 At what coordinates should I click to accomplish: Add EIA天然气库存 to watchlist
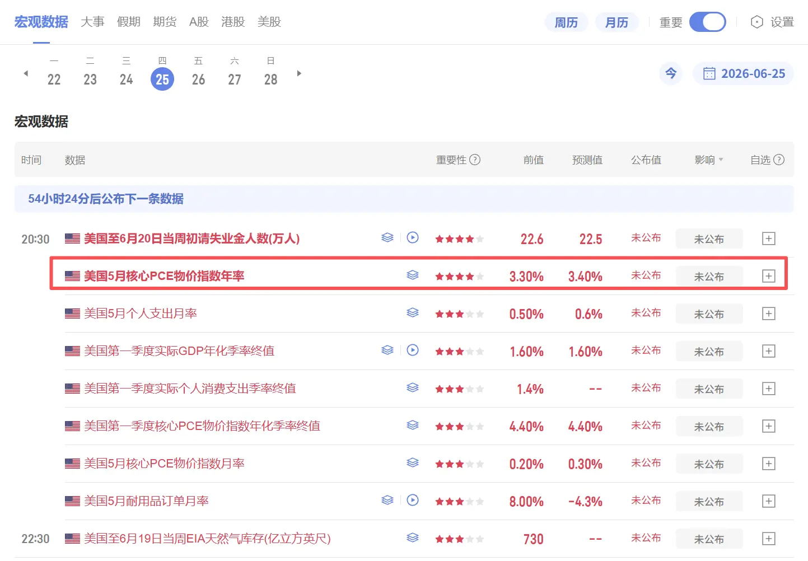coord(769,539)
